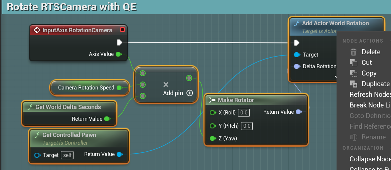Select the Add Actor World Rotation node title
391x170 pixels.
[x=336, y=23]
